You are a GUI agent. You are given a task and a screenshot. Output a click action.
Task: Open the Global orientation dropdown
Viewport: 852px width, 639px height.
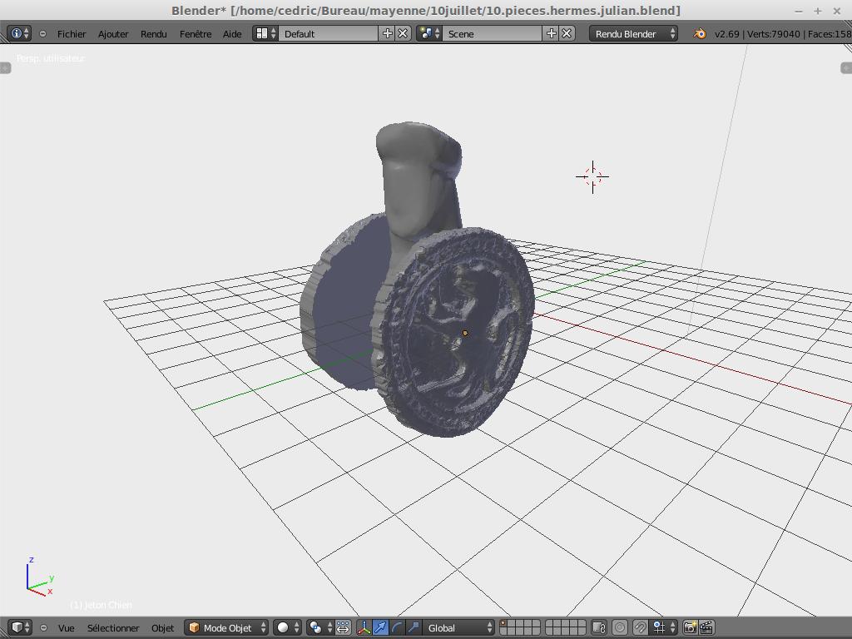458,627
